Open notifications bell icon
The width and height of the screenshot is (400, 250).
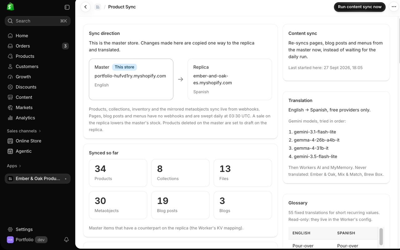(66, 240)
